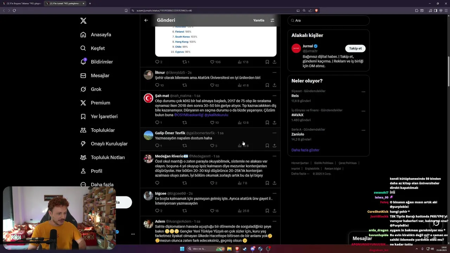Screen dimensions: 450x253
Task: View analytics of blgcee's reply 25 B
Action: [243, 211]
